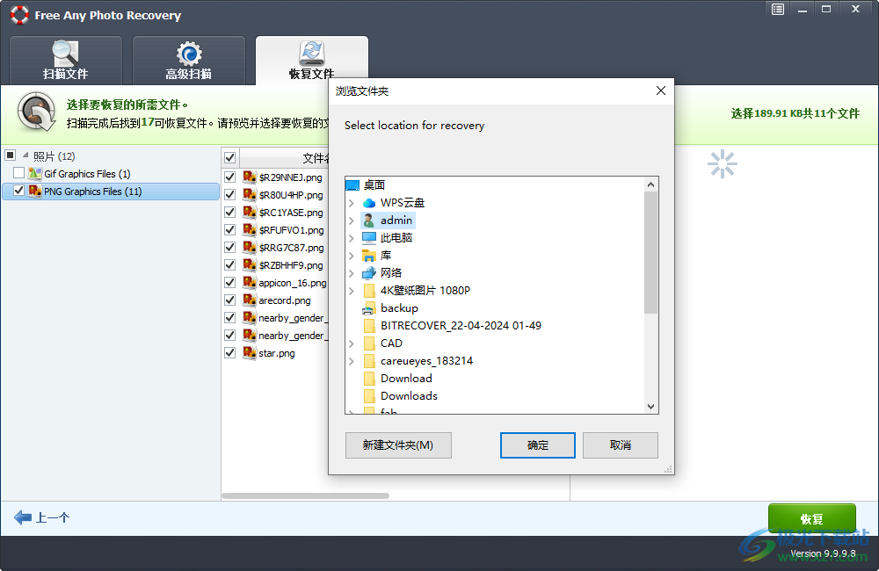Screen dimensions: 879x571
Task: Click the dialog scrollbar down arrow
Action: pyautogui.click(x=650, y=407)
